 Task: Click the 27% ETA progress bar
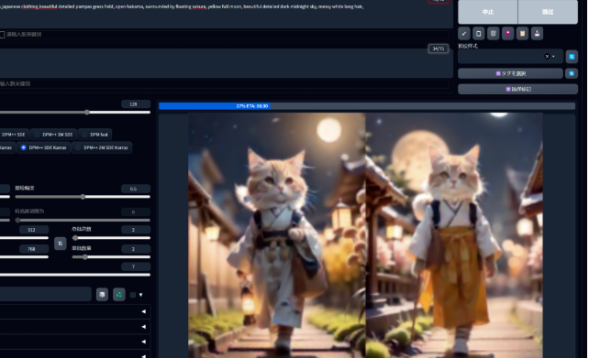point(367,106)
